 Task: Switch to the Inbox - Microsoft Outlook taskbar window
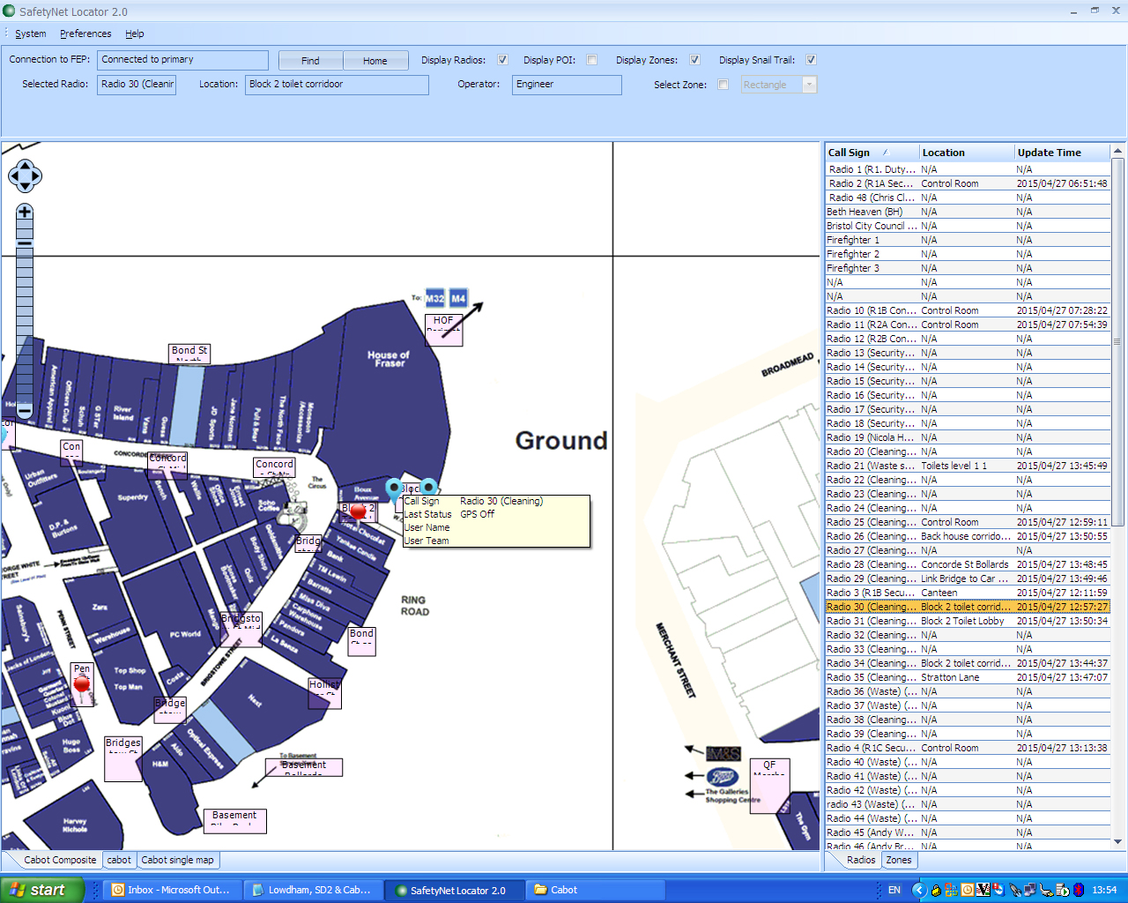pyautogui.click(x=171, y=890)
